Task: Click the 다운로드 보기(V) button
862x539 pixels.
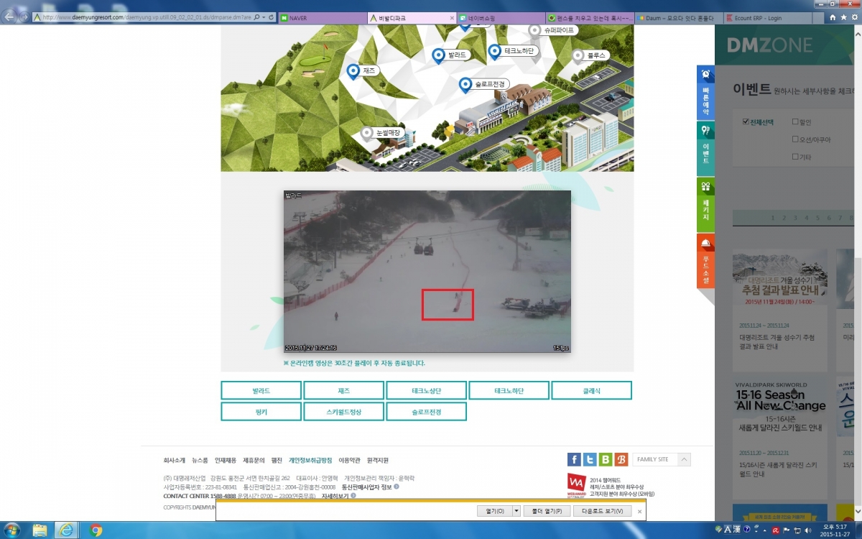Action: click(x=603, y=511)
